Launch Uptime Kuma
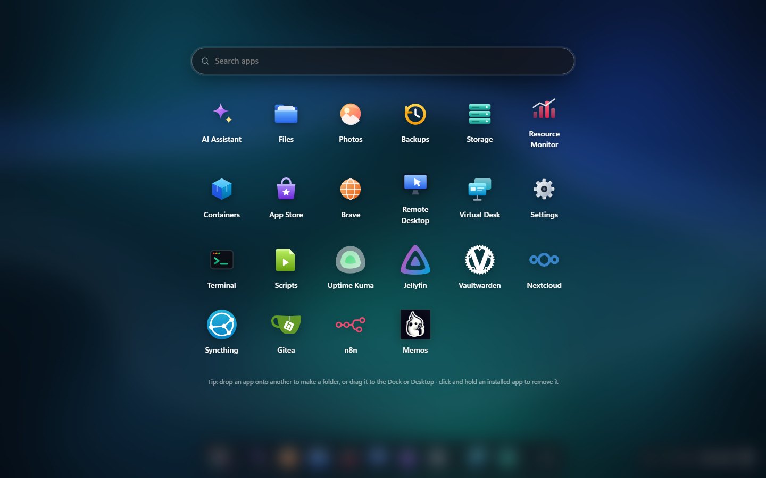This screenshot has height=478, width=766. coord(351,260)
